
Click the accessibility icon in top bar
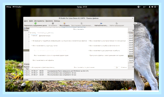(x=139, y=7)
